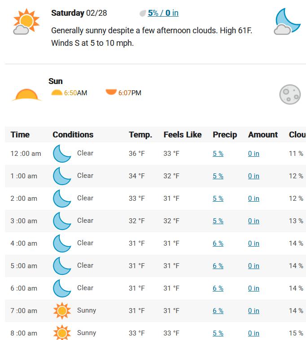306x340 pixels.
Task: Click the sunny icon in 8:00 am row
Action: (62, 333)
